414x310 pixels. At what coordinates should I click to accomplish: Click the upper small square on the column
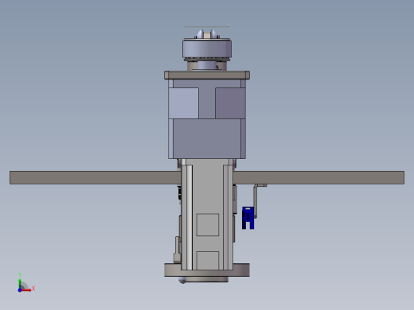(208, 225)
